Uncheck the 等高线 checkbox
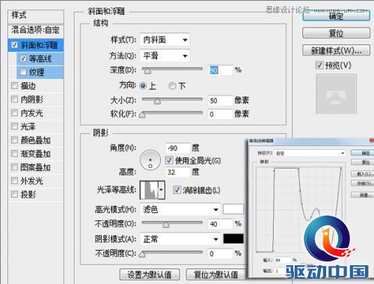Viewport: 374px width, 284px height. point(23,58)
